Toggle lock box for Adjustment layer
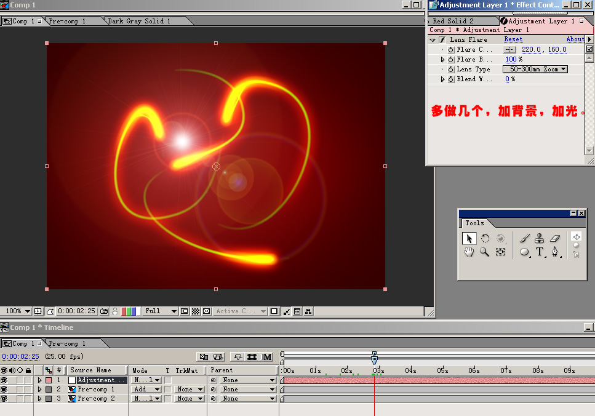Image resolution: width=595 pixels, height=416 pixels. 28,380
